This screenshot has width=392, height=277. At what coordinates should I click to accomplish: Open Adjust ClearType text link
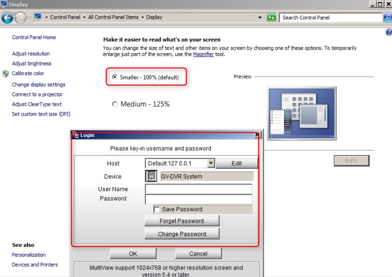point(37,104)
